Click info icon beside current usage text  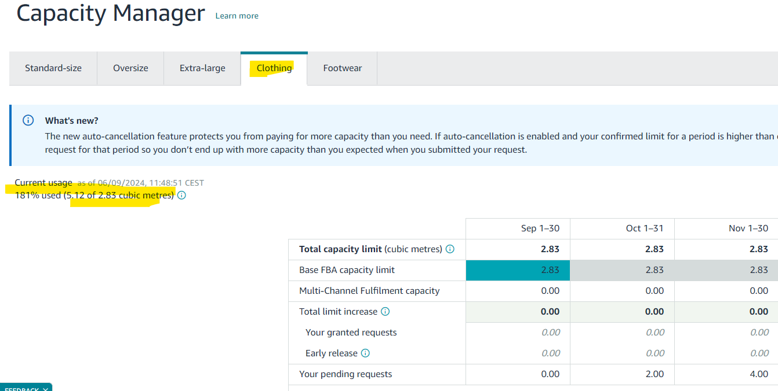coord(181,195)
